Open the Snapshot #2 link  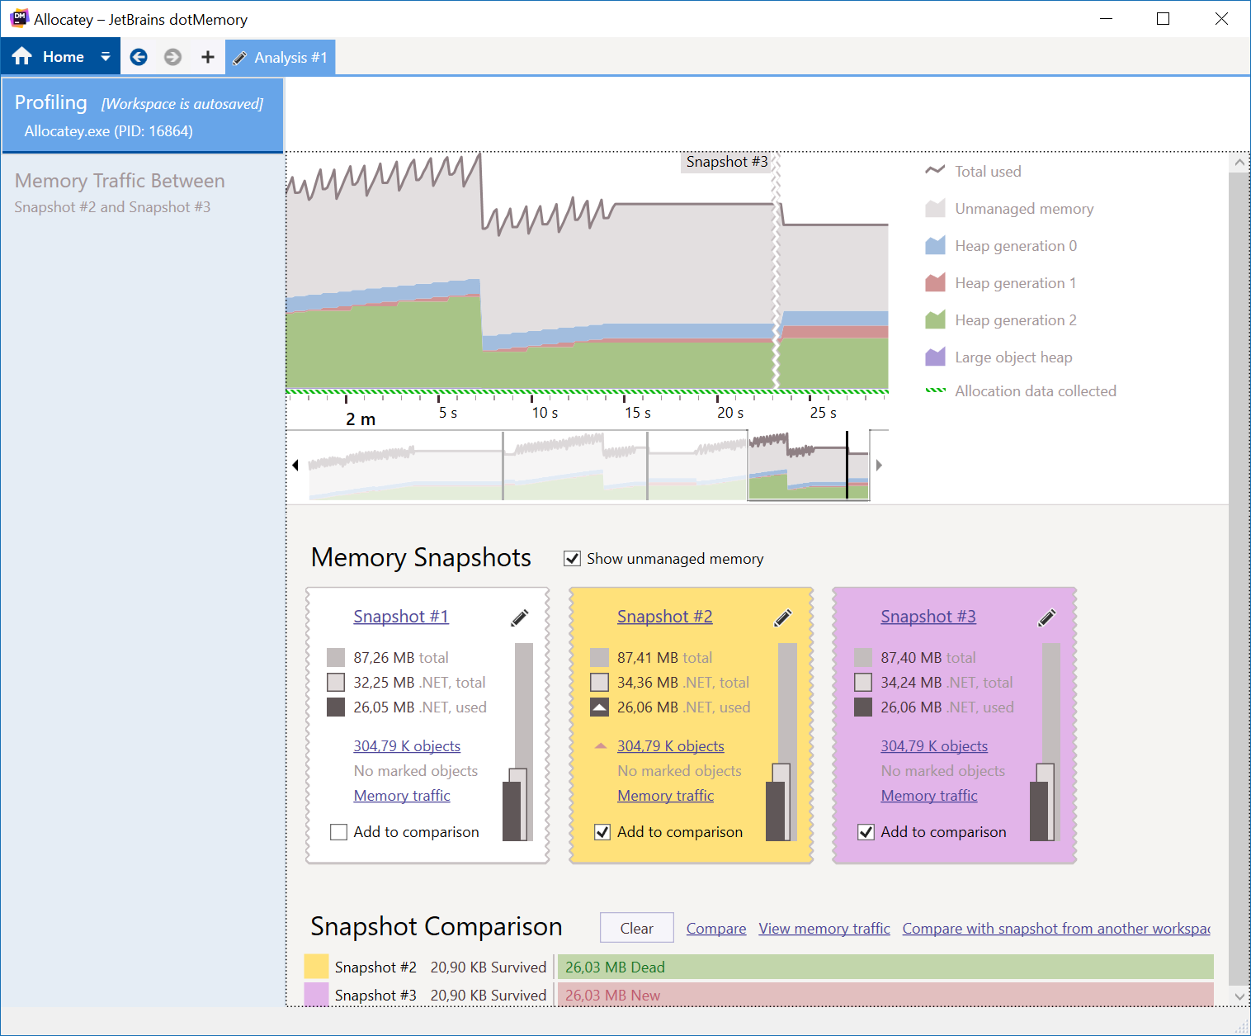point(664,617)
